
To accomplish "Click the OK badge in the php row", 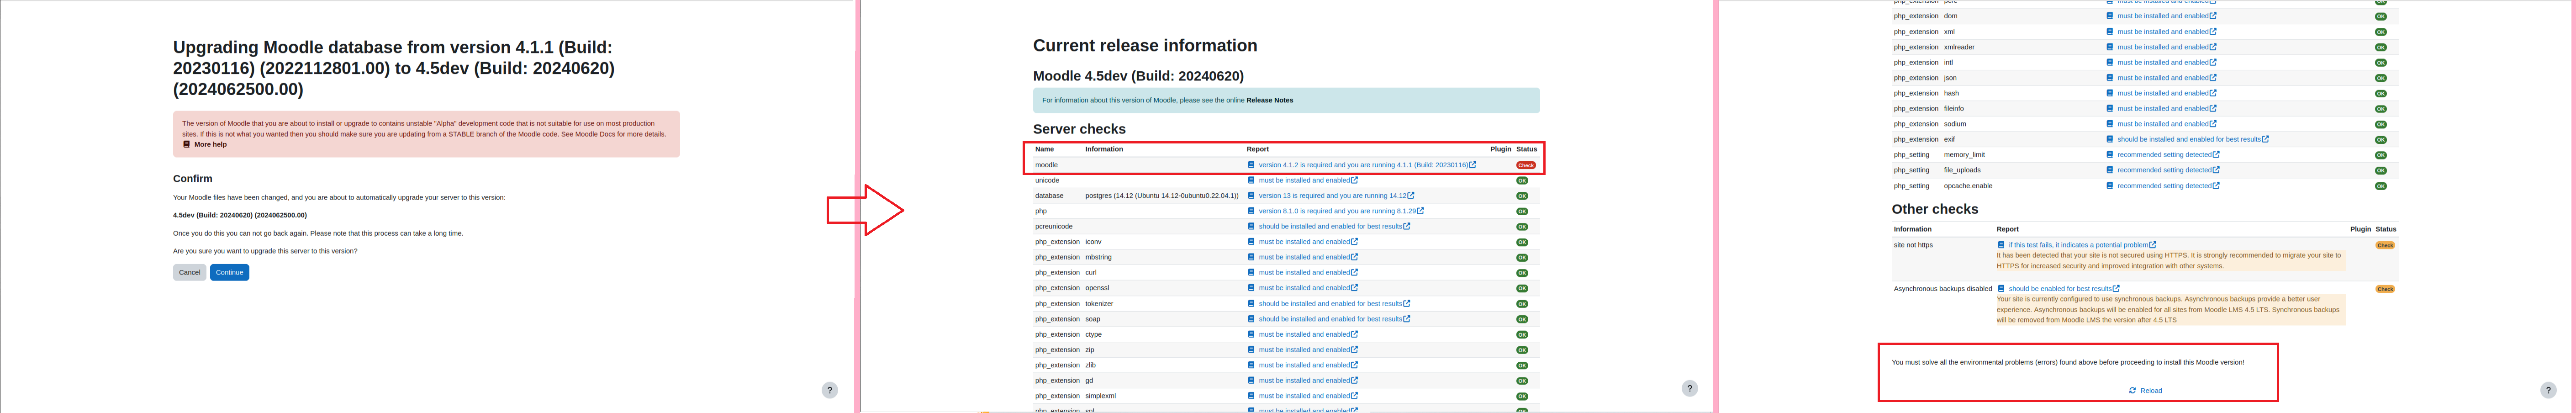I will click(x=1522, y=211).
